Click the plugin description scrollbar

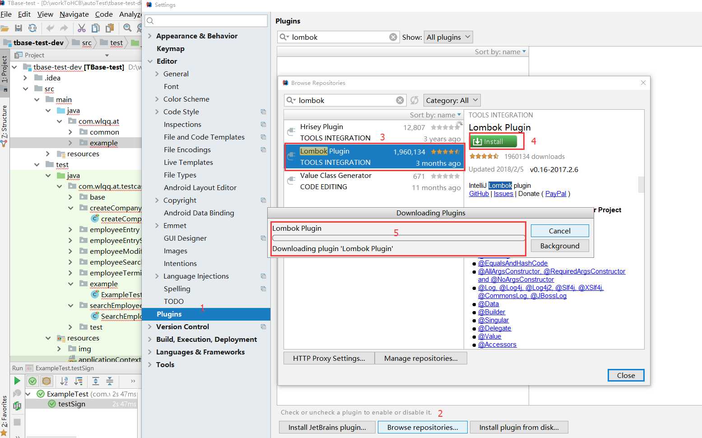click(x=641, y=184)
